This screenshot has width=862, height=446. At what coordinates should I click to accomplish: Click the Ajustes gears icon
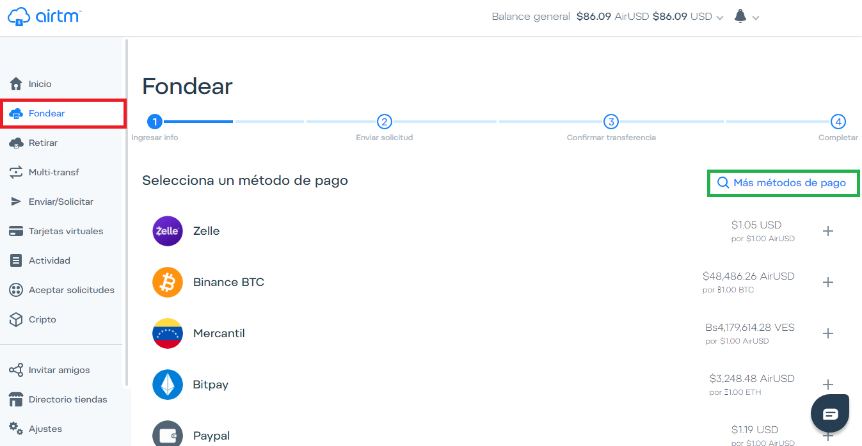16,427
